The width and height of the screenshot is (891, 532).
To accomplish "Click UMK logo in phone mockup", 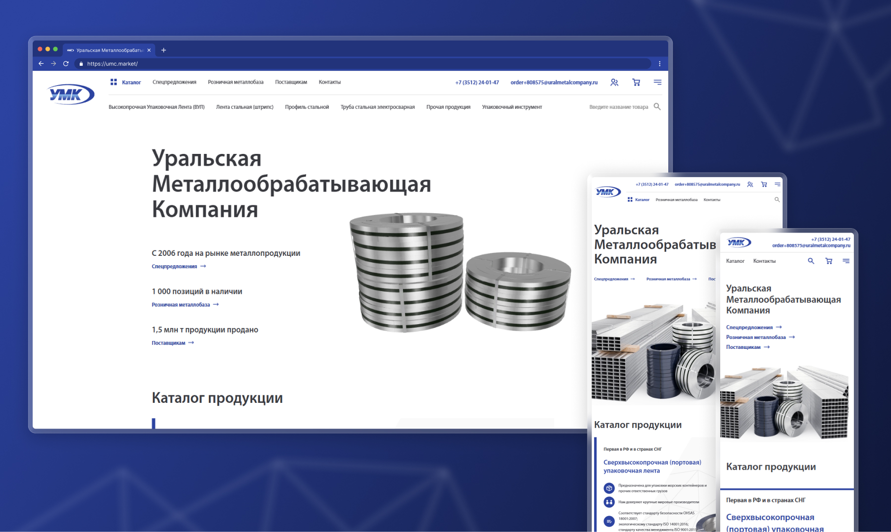I will (x=739, y=242).
